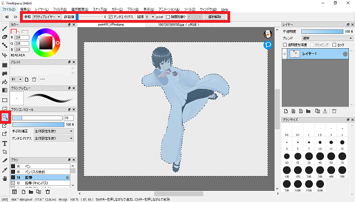Select the Rectangle Select tool
Screen dimensions: 355x202
(4, 100)
